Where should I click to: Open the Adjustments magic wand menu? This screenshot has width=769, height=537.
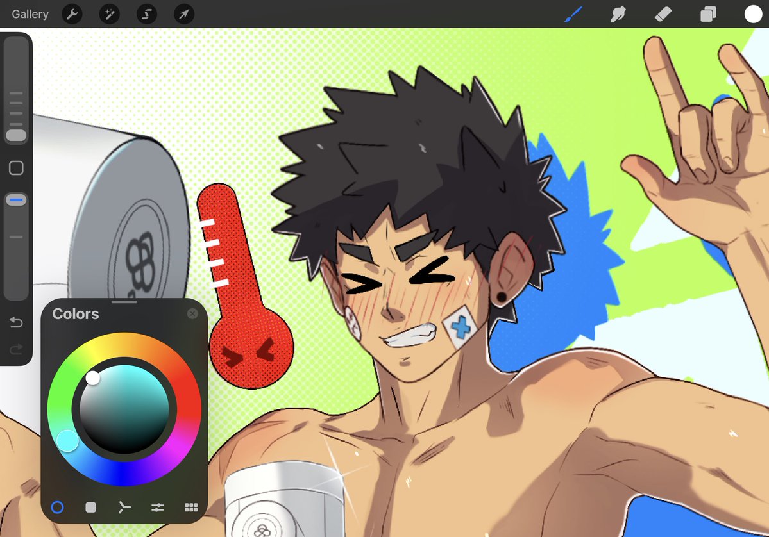click(x=110, y=14)
